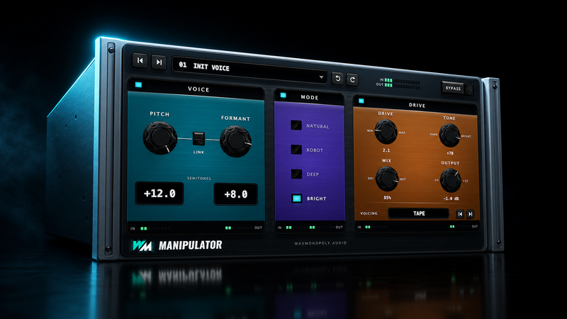567x319 pixels.
Task: Toggle the VOICE section power indicator
Action: pyautogui.click(x=138, y=84)
